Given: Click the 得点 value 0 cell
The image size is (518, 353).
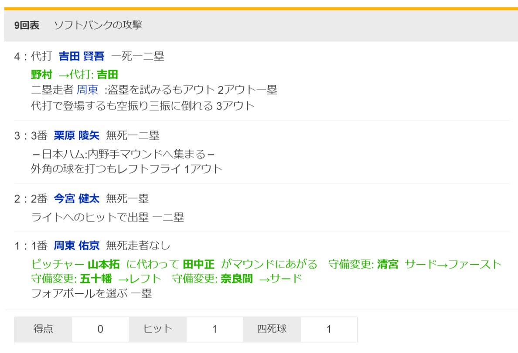Looking at the screenshot, I should click(x=100, y=329).
